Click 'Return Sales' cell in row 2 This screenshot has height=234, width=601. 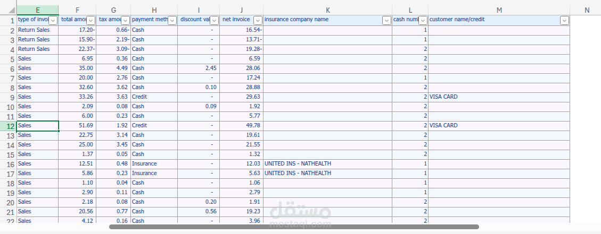[x=38, y=30]
